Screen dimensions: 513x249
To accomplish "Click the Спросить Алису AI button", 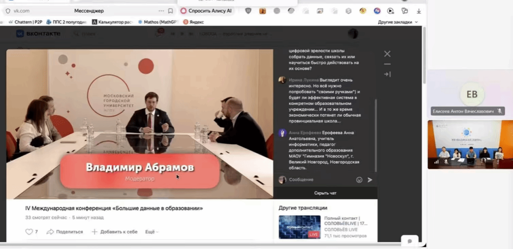I will pos(206,11).
